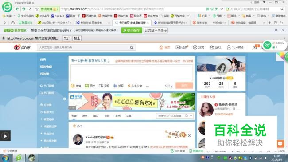Expand the address bar history chevron
The width and height of the screenshot is (288, 162).
tap(222, 9)
